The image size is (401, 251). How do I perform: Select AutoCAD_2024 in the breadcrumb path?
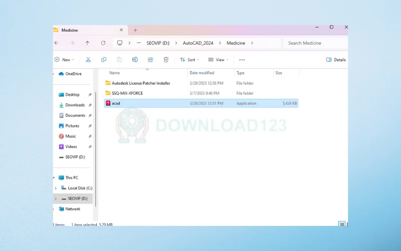[198, 43]
